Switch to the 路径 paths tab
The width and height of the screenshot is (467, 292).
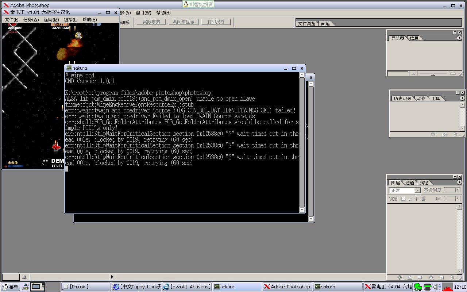[x=424, y=182]
